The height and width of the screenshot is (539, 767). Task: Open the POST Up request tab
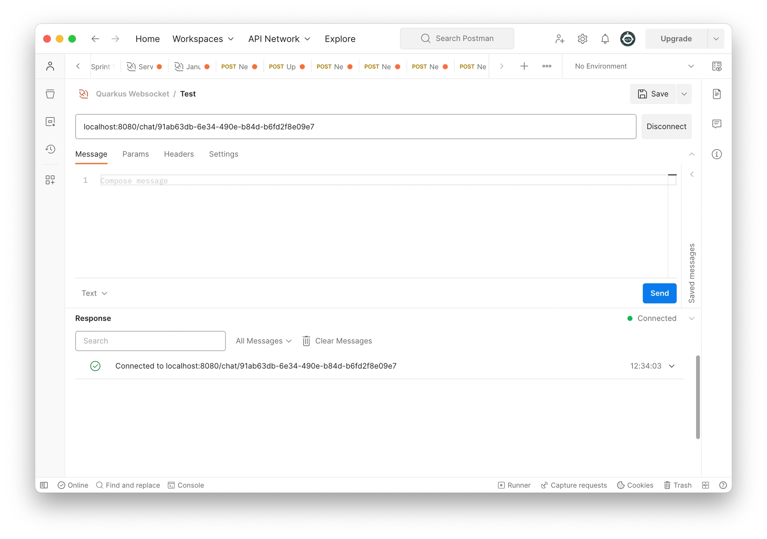(287, 66)
